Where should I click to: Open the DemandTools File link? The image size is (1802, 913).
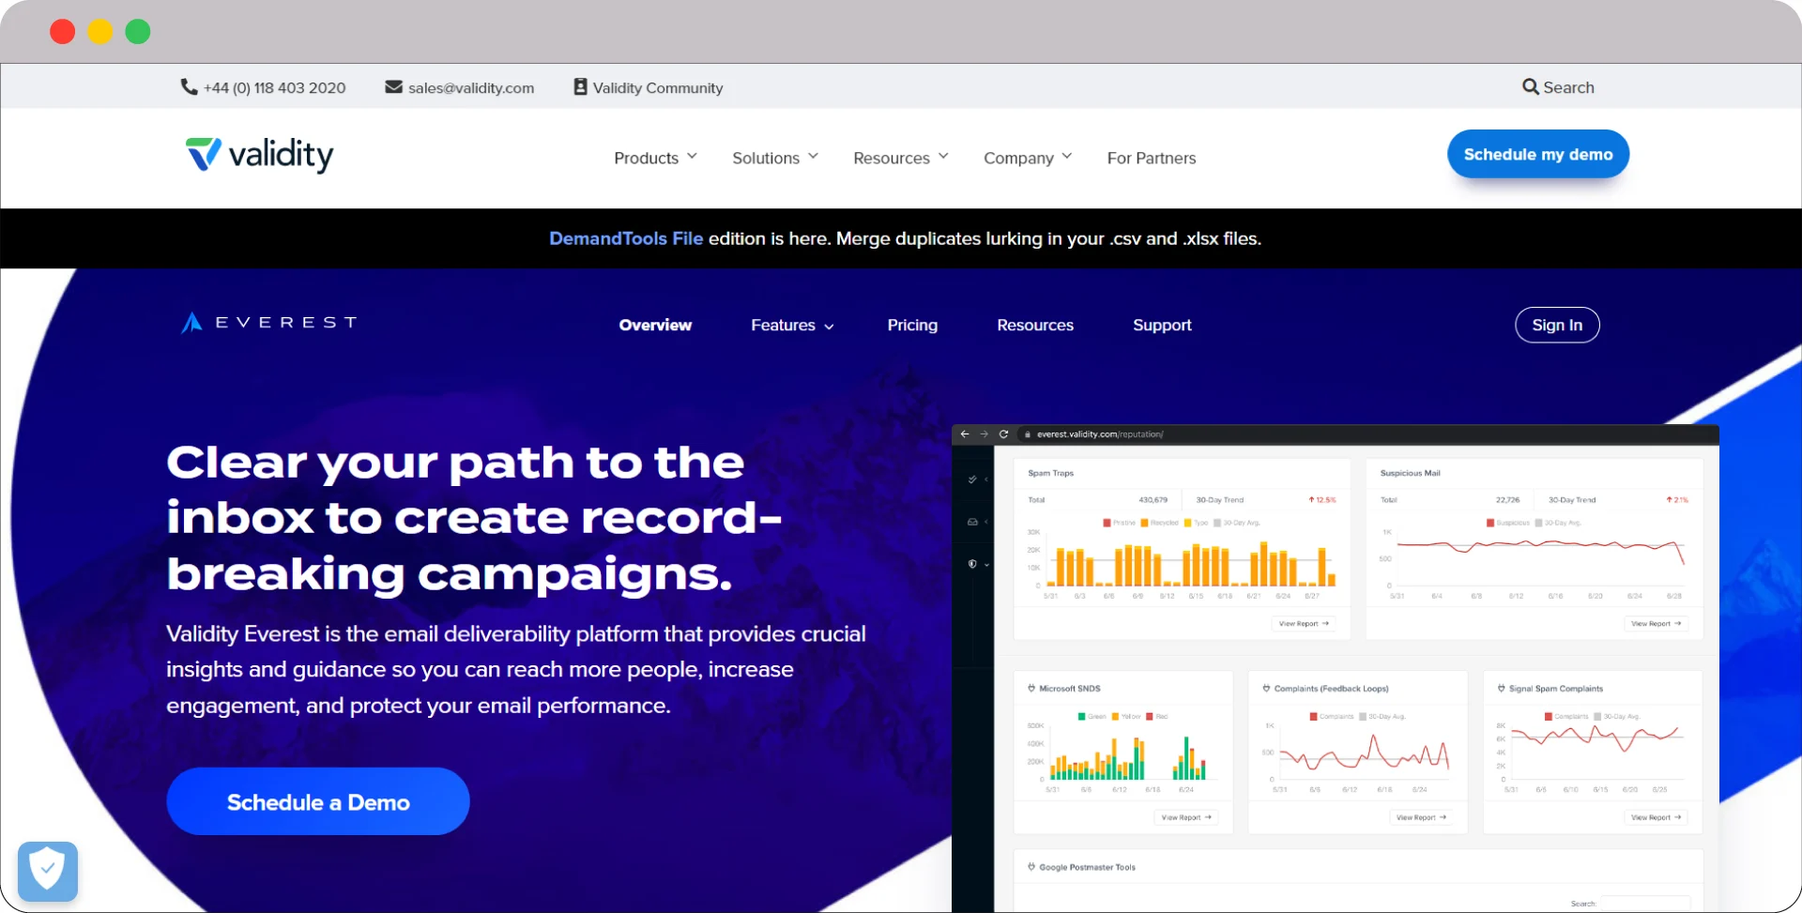coord(625,238)
